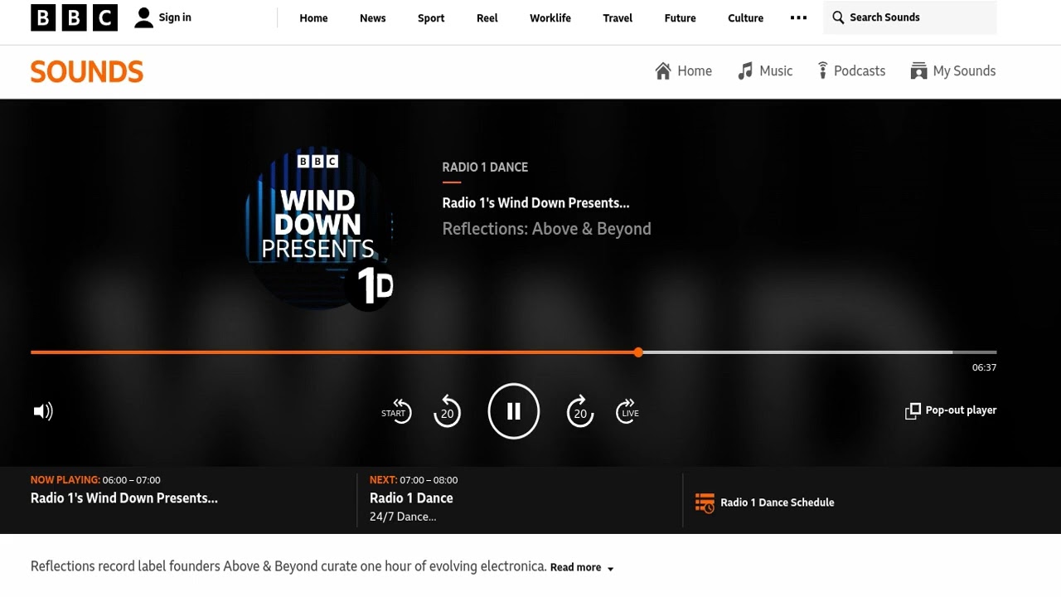
Task: Click the My Sounds icon
Action: tap(918, 71)
